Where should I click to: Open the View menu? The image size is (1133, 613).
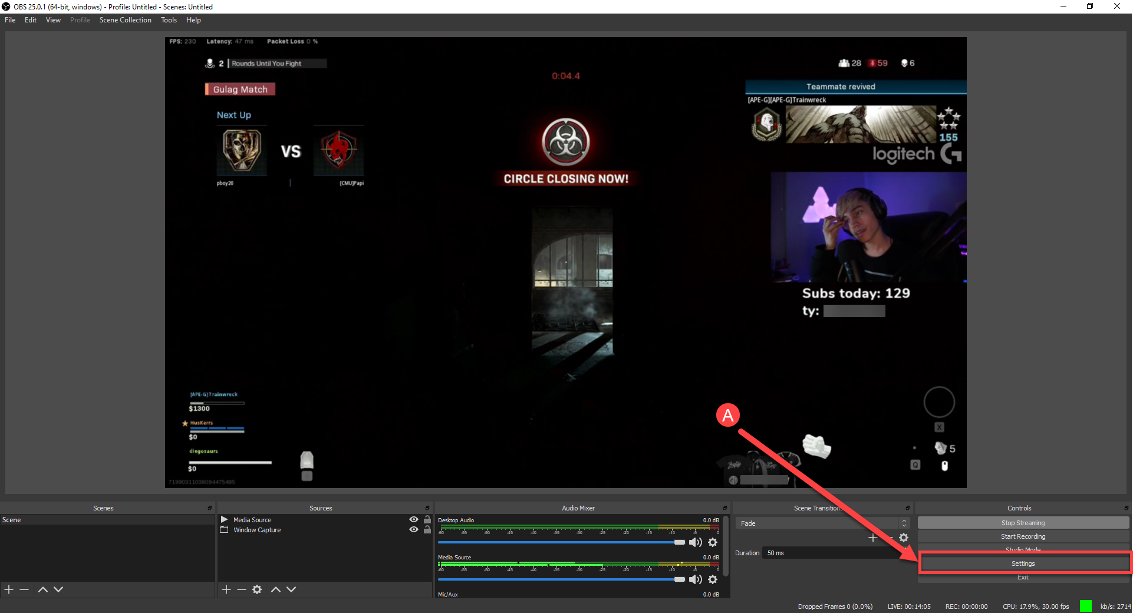click(x=53, y=20)
